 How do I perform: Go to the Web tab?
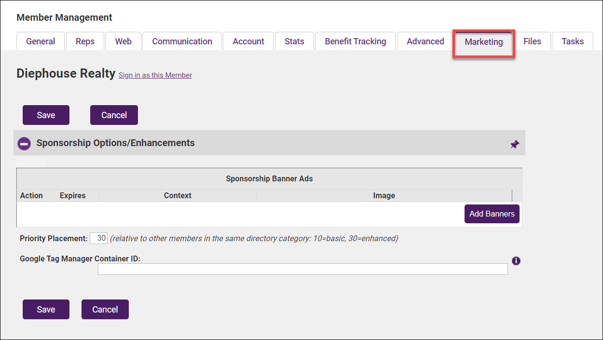click(123, 41)
